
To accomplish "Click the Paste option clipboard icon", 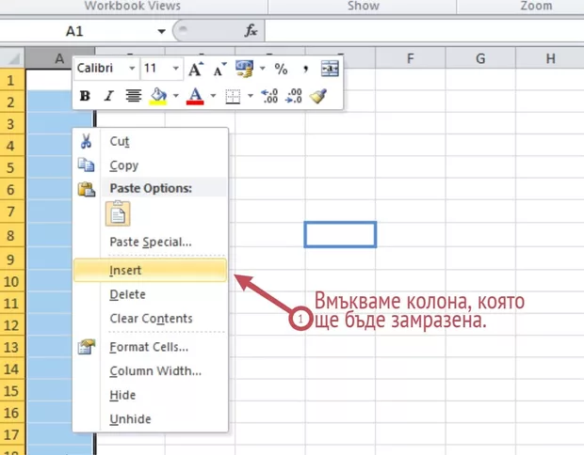I will click(x=118, y=213).
